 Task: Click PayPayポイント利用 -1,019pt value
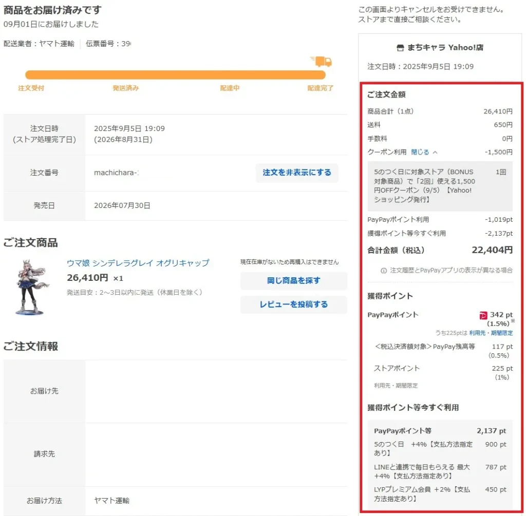coord(498,220)
